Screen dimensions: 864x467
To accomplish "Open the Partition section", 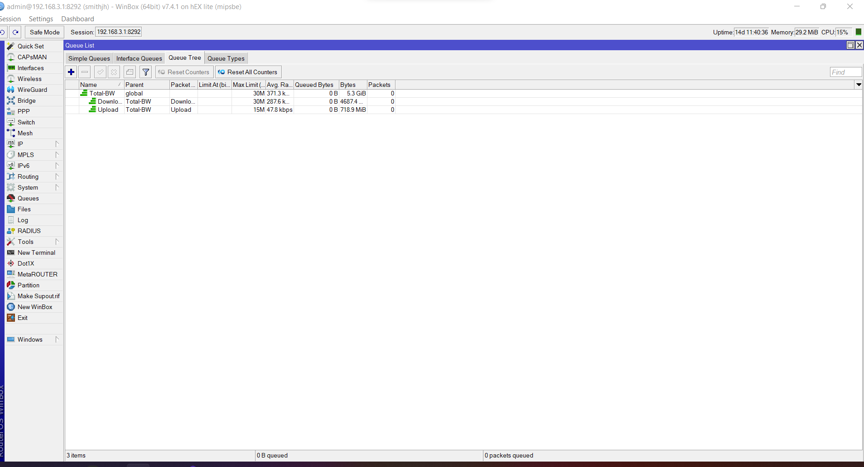I will pos(34,285).
